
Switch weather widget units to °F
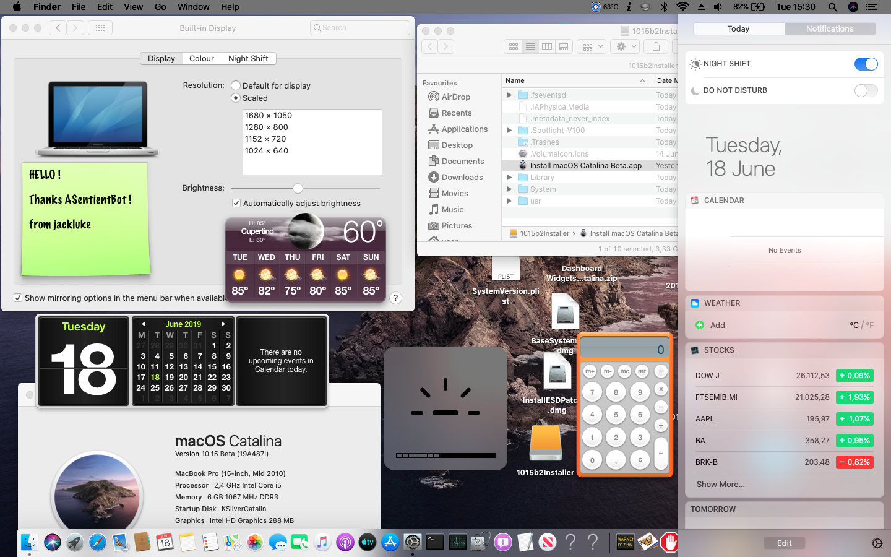coord(869,325)
